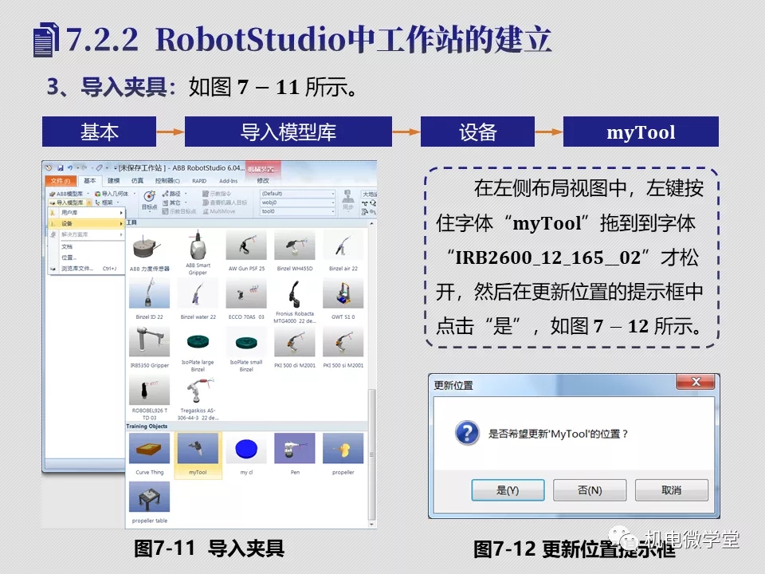Viewport: 765px width, 574px height.
Task: Click 取消 in the 更新位置 dialog
Action: [671, 490]
